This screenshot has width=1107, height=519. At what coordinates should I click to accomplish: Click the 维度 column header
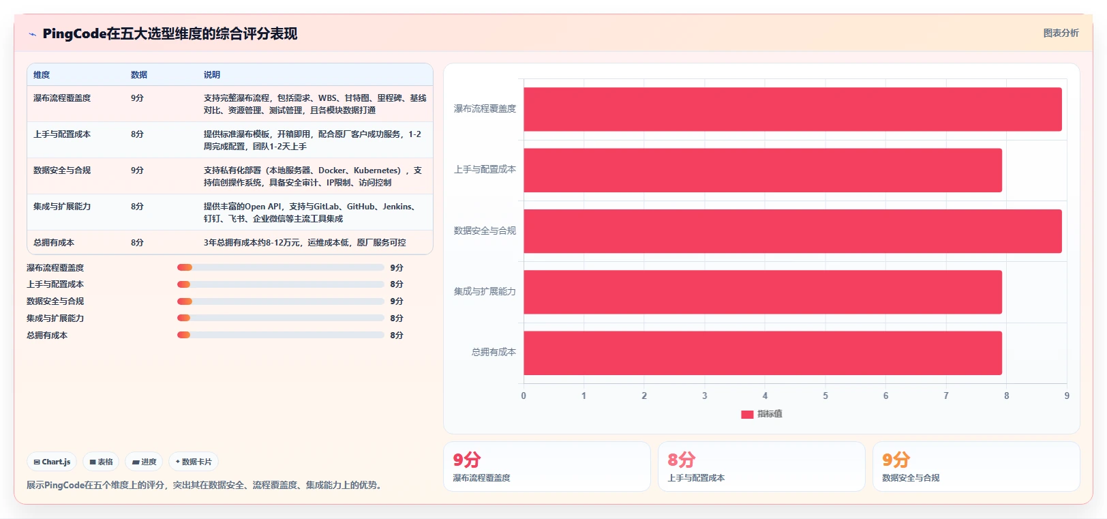click(42, 75)
